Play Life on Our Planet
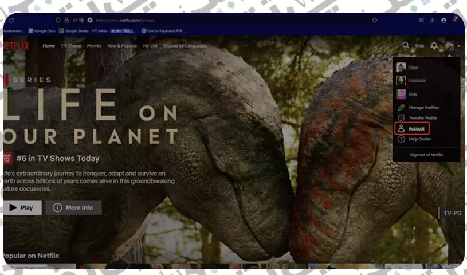The width and height of the screenshot is (467, 275). click(x=23, y=207)
